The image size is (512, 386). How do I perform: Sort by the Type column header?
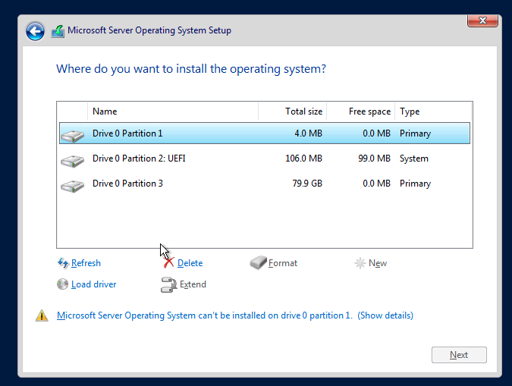coord(433,111)
